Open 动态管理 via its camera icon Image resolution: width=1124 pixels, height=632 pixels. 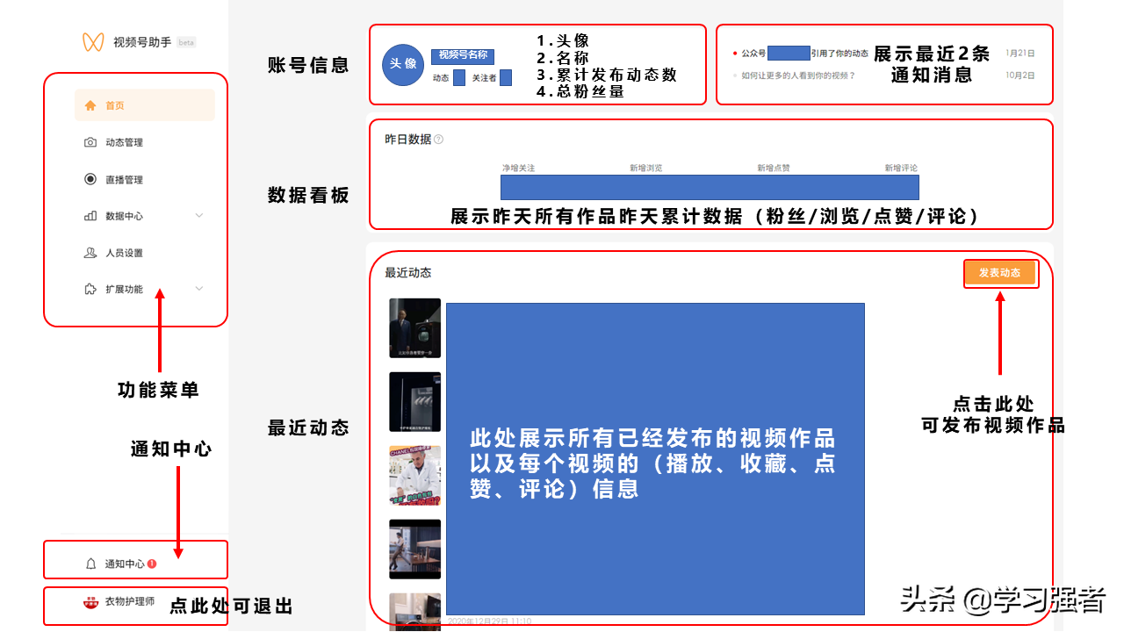(90, 141)
